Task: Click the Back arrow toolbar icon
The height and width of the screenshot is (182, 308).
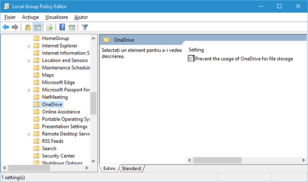Action: pos(6,27)
